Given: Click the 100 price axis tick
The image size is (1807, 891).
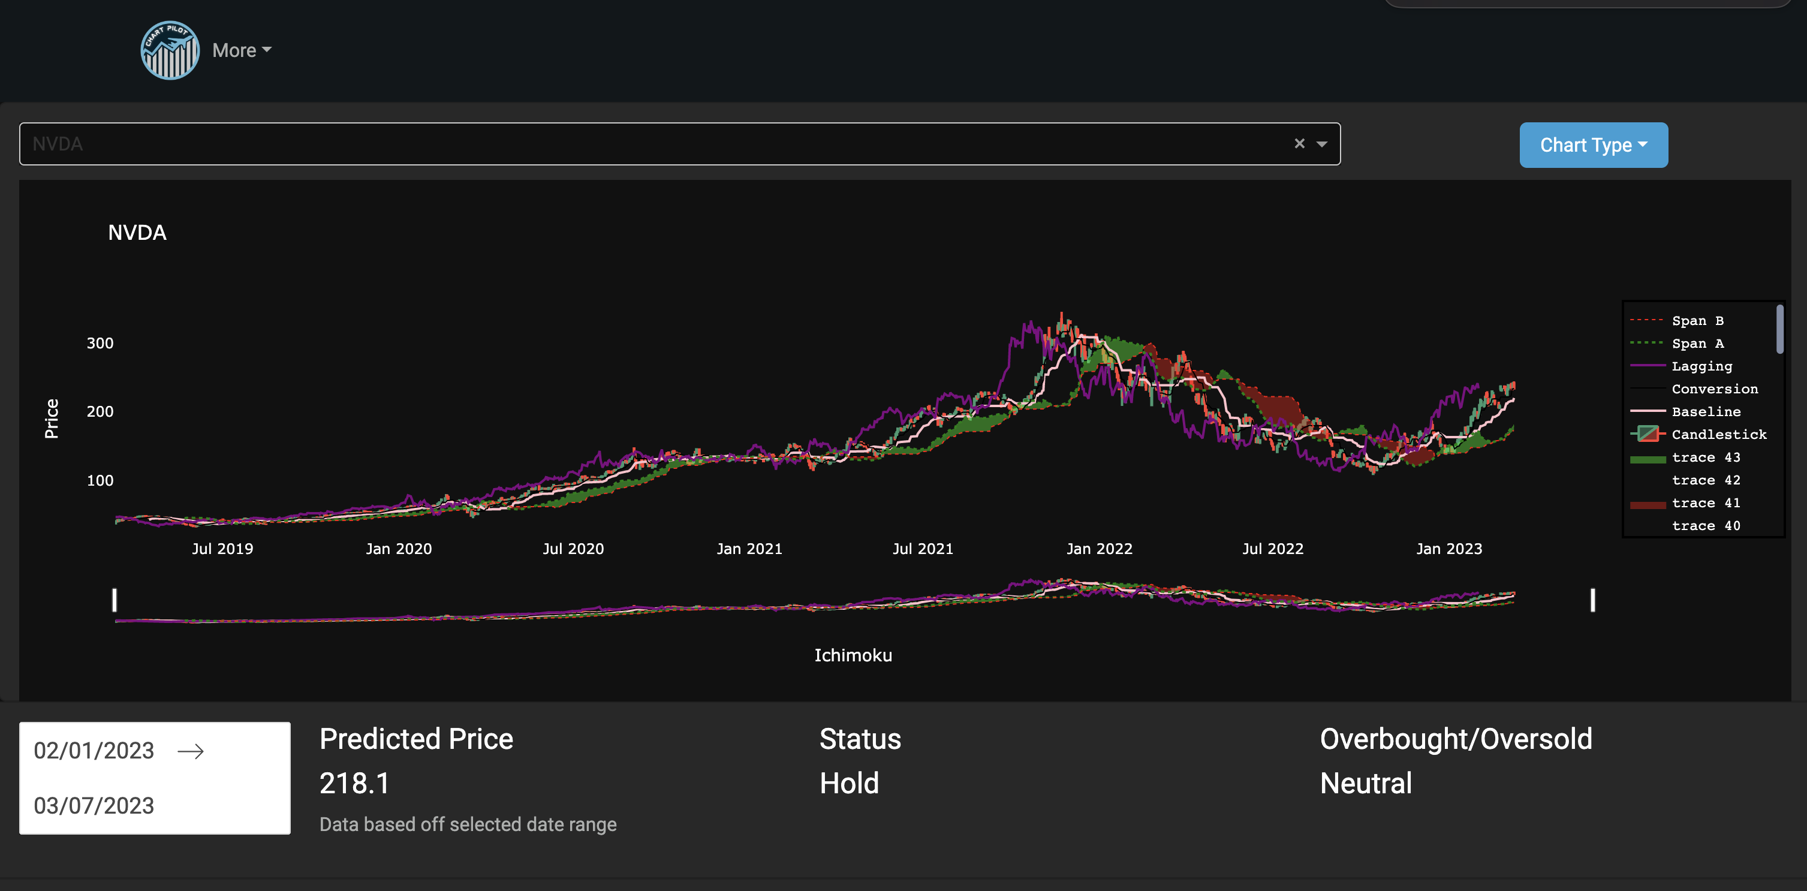Looking at the screenshot, I should [x=100, y=481].
